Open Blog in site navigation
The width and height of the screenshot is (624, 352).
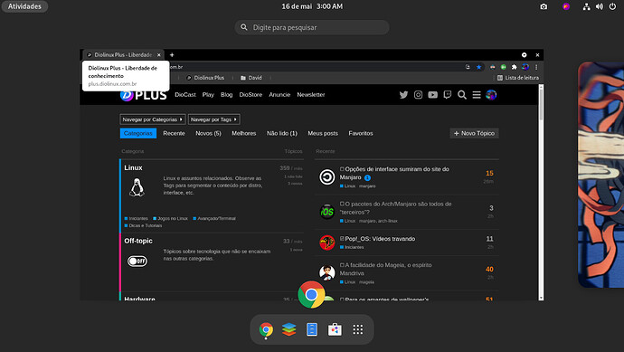(x=226, y=95)
